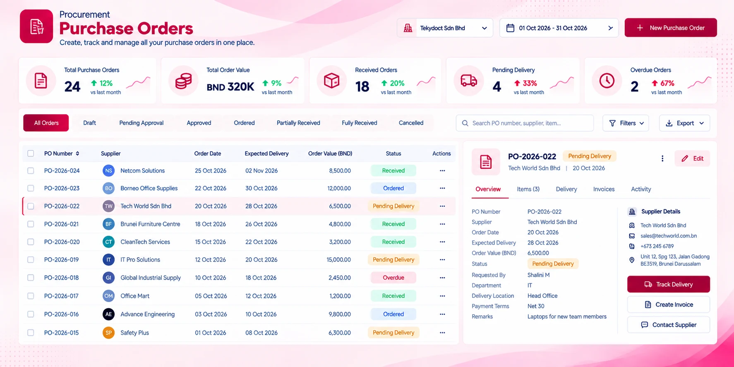Open actions menu for PO-2026-018

[x=442, y=278]
